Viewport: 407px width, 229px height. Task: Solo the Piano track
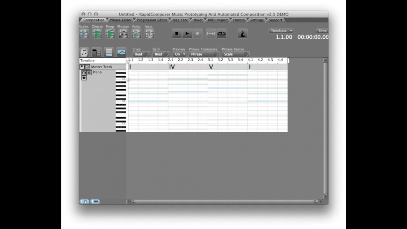pyautogui.click(x=89, y=72)
